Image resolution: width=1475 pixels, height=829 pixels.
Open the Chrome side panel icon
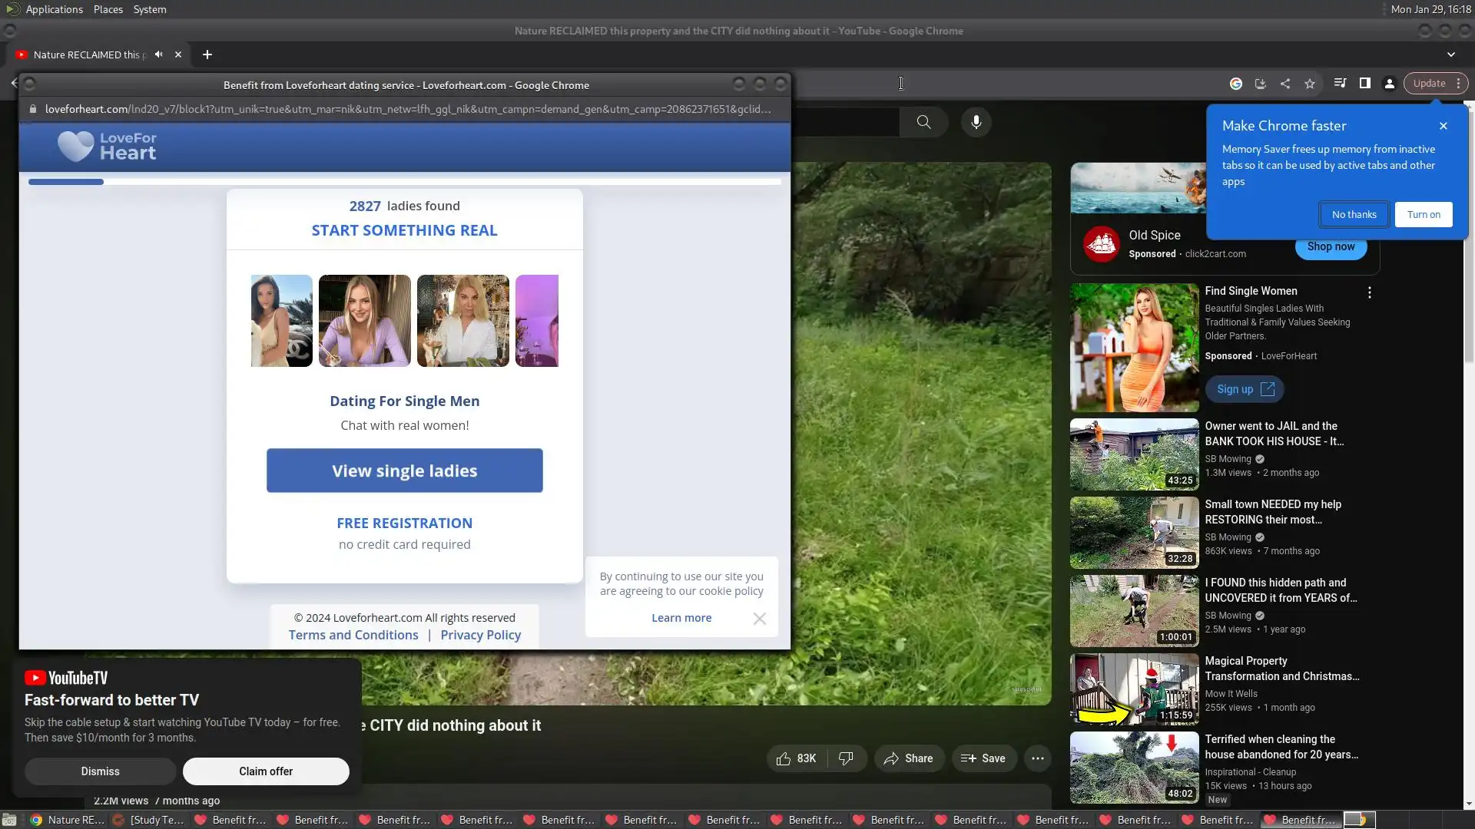tap(1365, 84)
